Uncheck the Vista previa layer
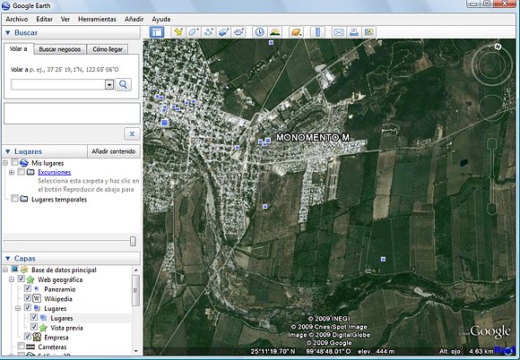The width and height of the screenshot is (520, 360). pos(34,327)
